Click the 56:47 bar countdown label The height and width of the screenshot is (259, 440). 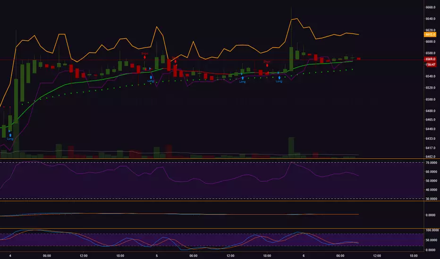tap(431, 65)
